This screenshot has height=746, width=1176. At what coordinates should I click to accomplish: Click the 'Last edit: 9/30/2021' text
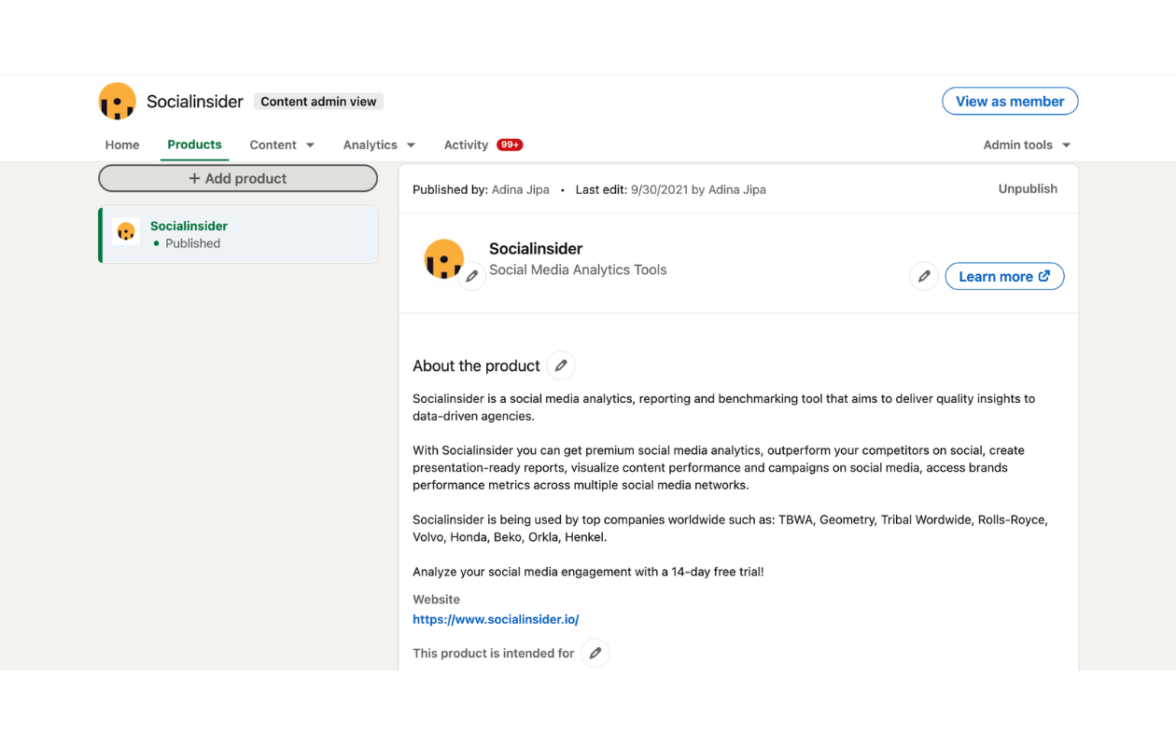(670, 189)
